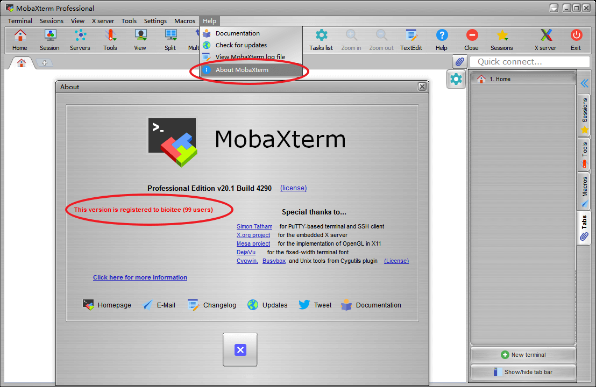
Task: Start the X server toolbar icon
Action: [x=546, y=40]
